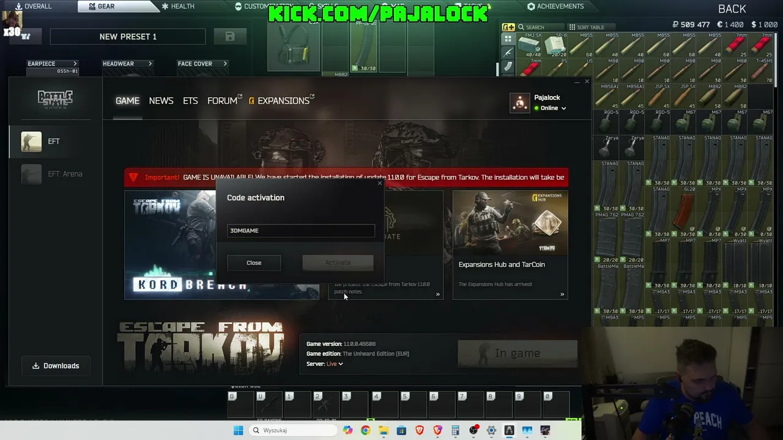Image resolution: width=783 pixels, height=440 pixels.
Task: Click the EFT game icon in sidebar
Action: coord(31,141)
